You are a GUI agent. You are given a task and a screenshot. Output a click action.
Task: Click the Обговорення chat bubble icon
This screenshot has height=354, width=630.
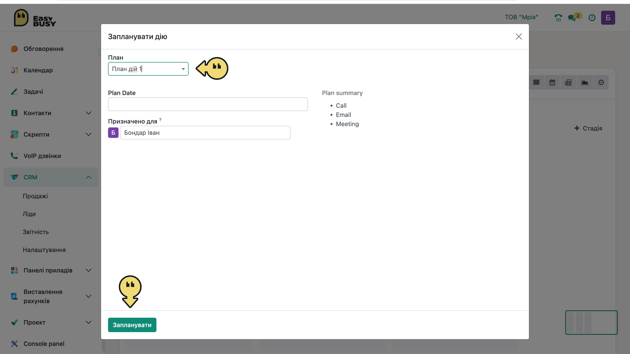(14, 49)
